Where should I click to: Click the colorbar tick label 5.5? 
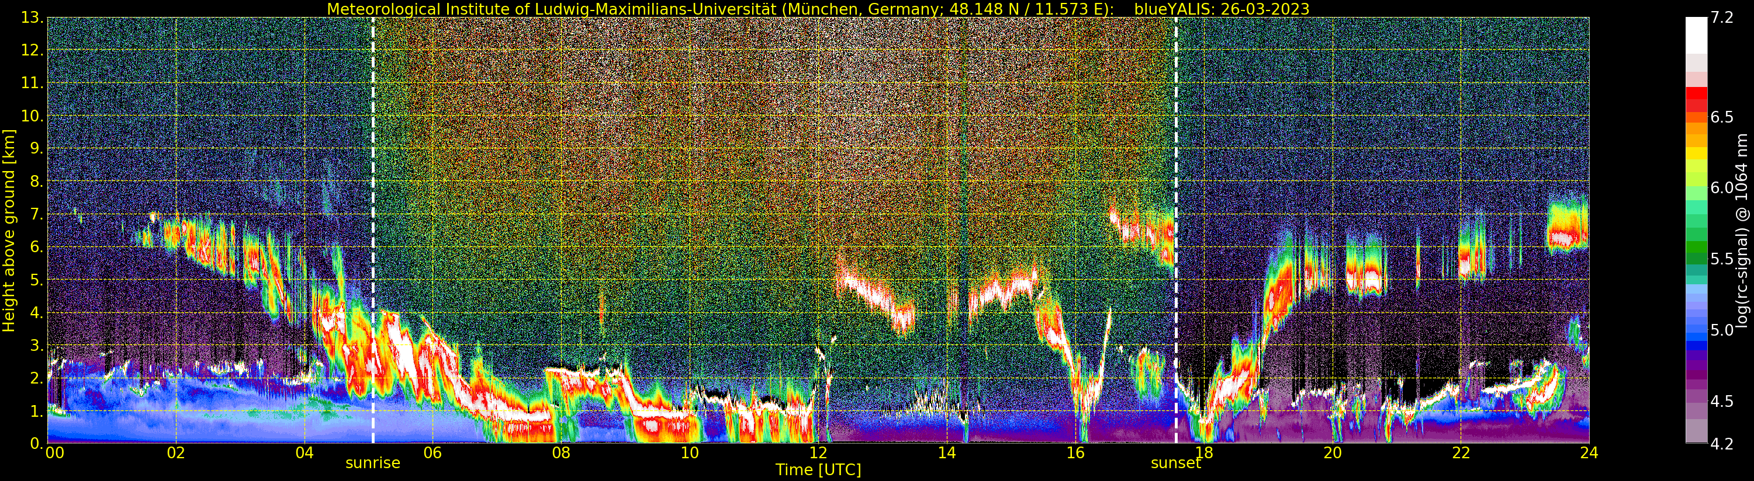tap(1722, 259)
